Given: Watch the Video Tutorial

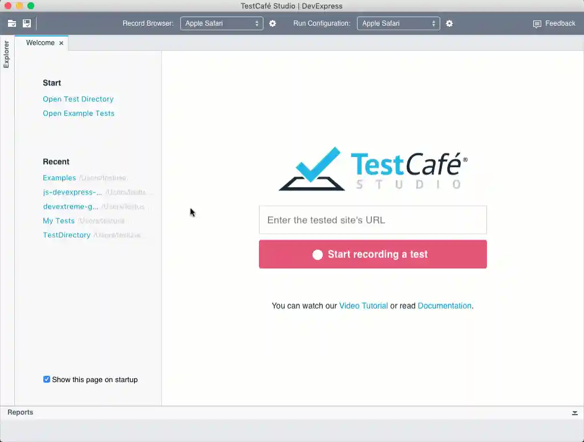Looking at the screenshot, I should pyautogui.click(x=363, y=306).
